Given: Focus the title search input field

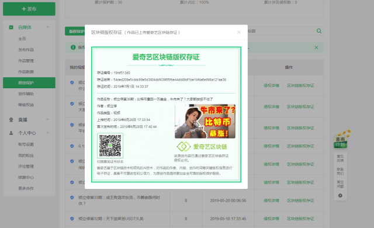Looking at the screenshot, I should tap(281, 31).
